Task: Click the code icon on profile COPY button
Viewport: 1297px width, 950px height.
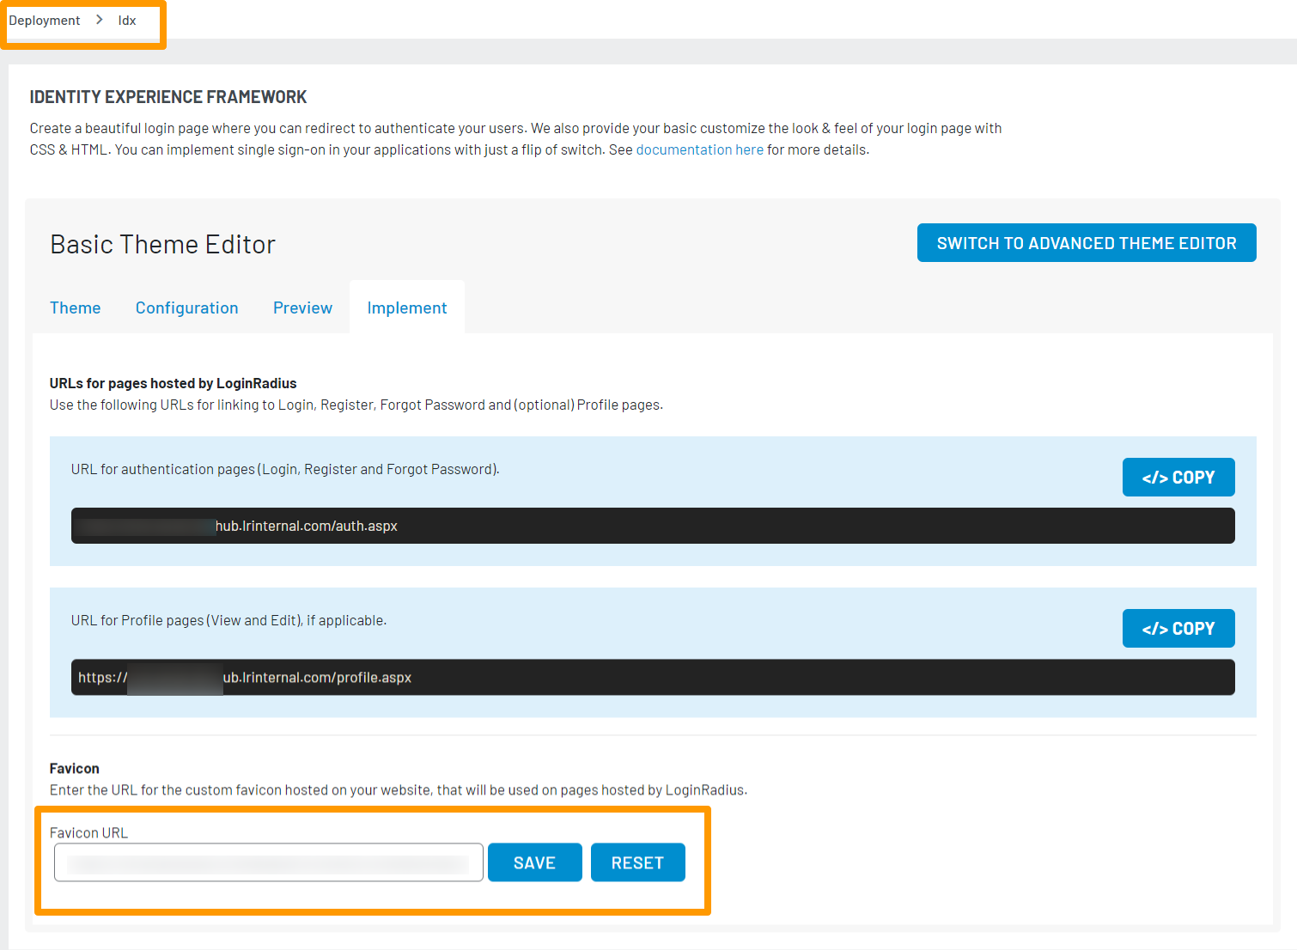Action: point(1154,630)
